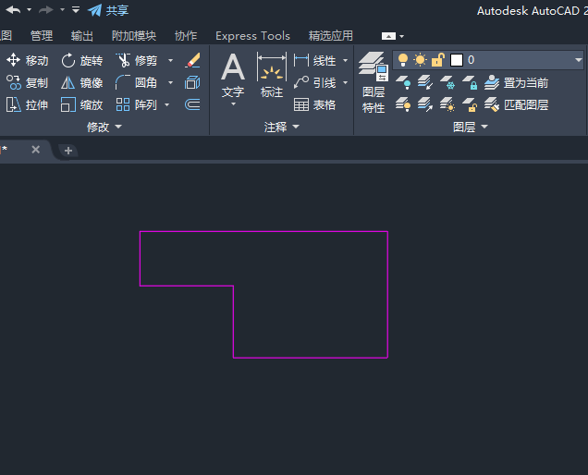Select the Rotate (旋转) tool
This screenshot has height=475, width=588.
(81, 60)
